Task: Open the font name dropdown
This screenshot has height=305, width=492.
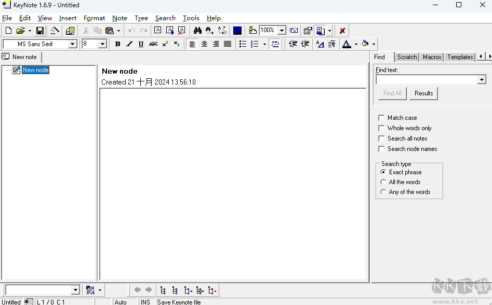Action: [x=73, y=44]
